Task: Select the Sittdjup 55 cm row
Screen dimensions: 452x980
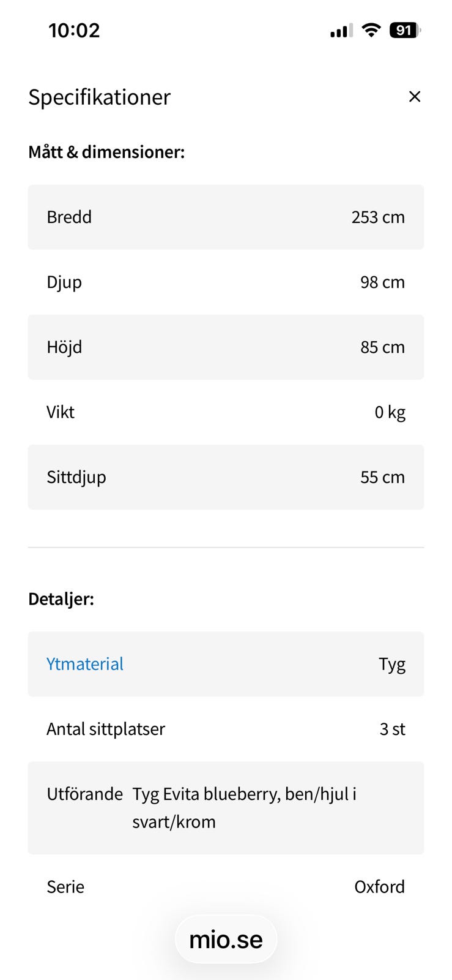Action: pyautogui.click(x=226, y=477)
